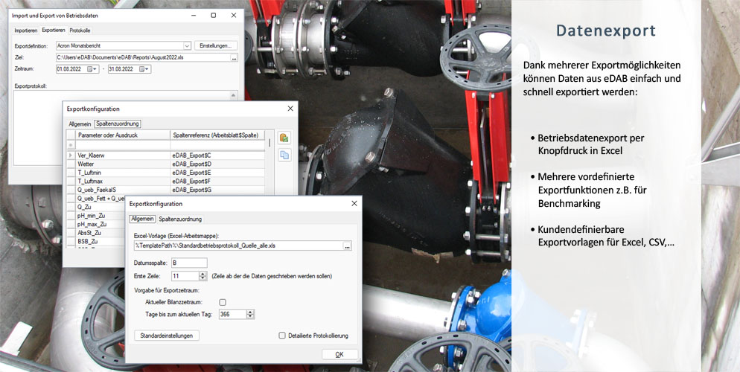Select the BSB_Zu parameter cell
Image resolution: width=740 pixels, height=372 pixels.
(101, 241)
